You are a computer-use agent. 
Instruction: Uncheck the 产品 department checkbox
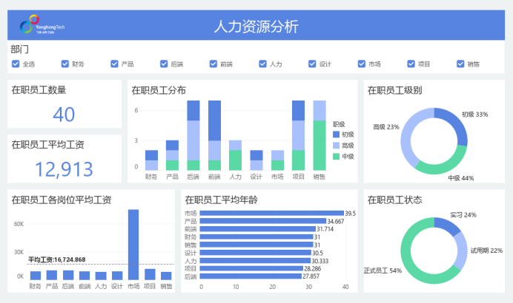point(114,64)
